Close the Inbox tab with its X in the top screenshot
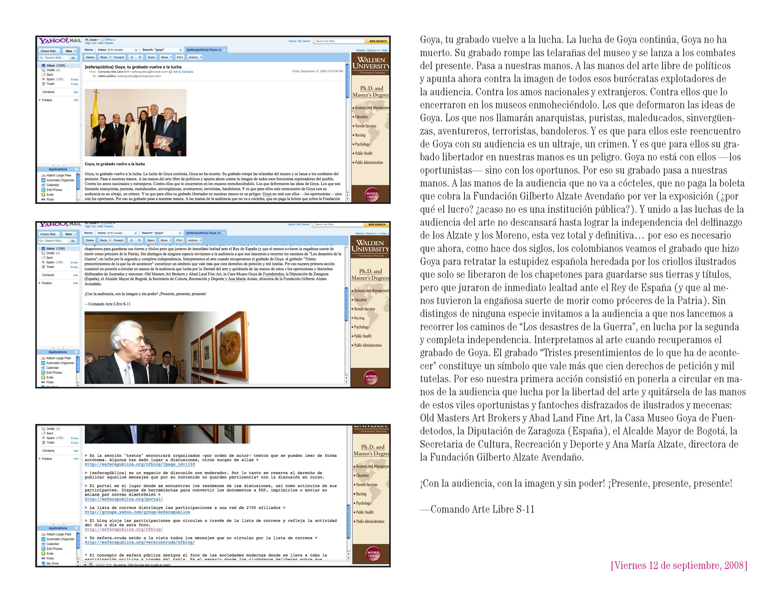This screenshot has height=605, width=782. [x=136, y=50]
